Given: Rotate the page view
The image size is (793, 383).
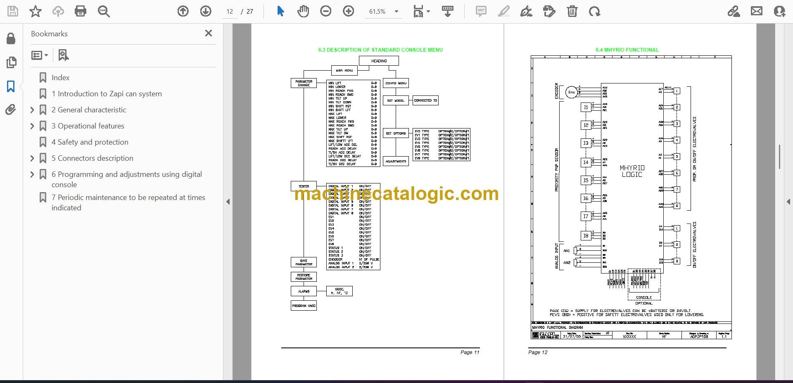Looking at the screenshot, I should [595, 11].
